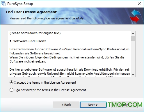Image resolution: width=144 pixels, height=112 pixels.
Task: Click the 'I do not accept' label text
Action: (50, 90)
